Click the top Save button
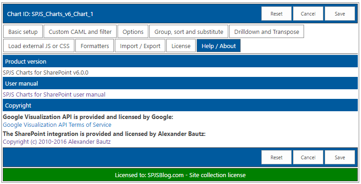Image resolution: width=361 pixels, height=184 pixels. tap(340, 14)
